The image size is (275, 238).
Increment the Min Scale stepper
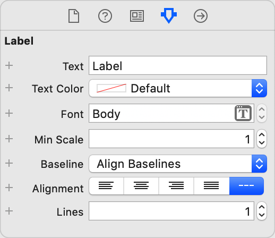262,135
